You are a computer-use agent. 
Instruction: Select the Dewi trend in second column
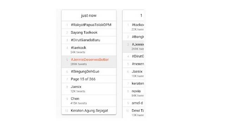133,113
